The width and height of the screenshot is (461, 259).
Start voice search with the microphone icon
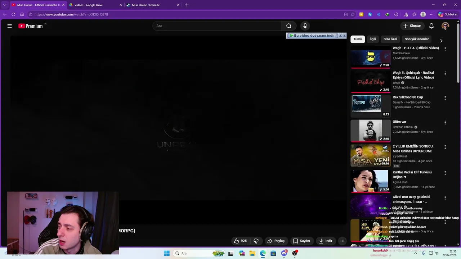tap(305, 26)
